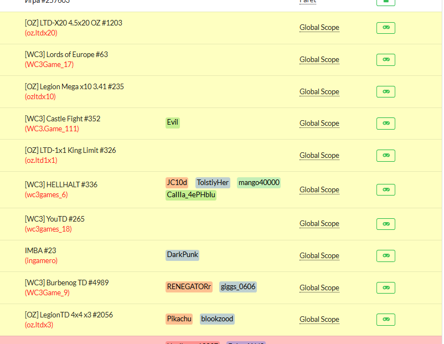This screenshot has width=444, height=344.
Task: Open the link icon for Legion Mega x10 3.41
Action: point(386,91)
